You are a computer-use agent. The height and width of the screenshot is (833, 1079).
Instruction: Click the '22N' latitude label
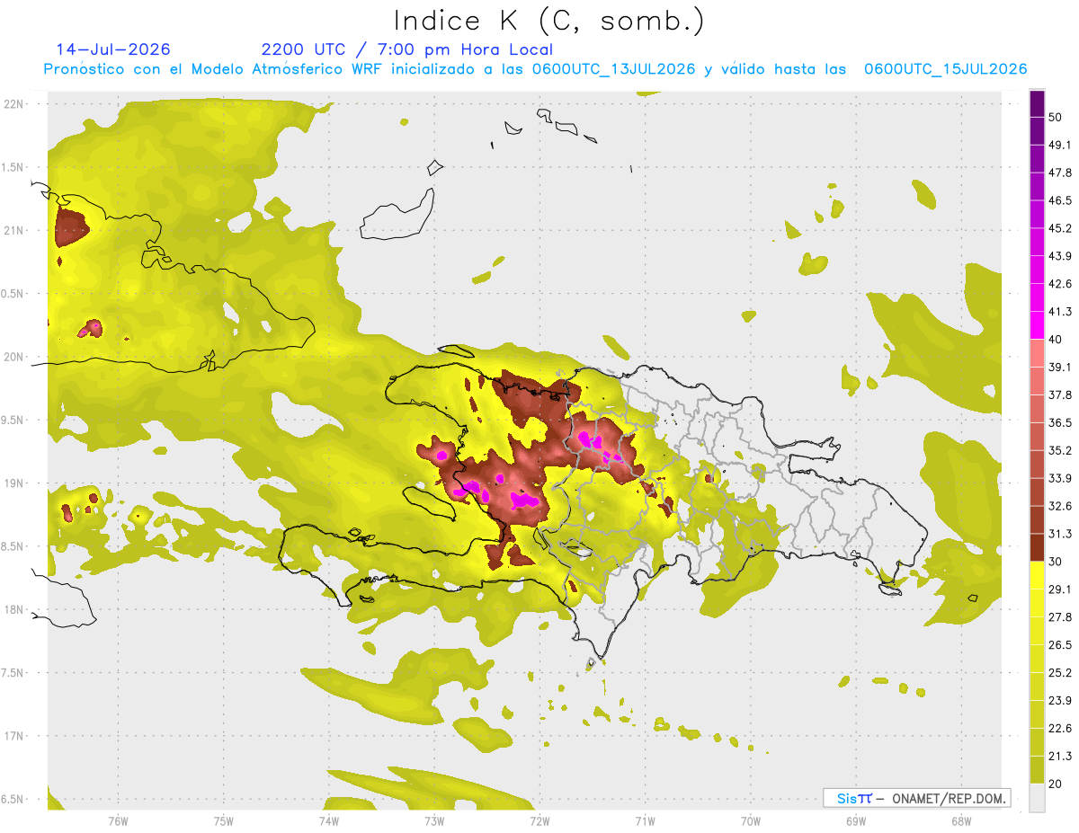[15, 104]
